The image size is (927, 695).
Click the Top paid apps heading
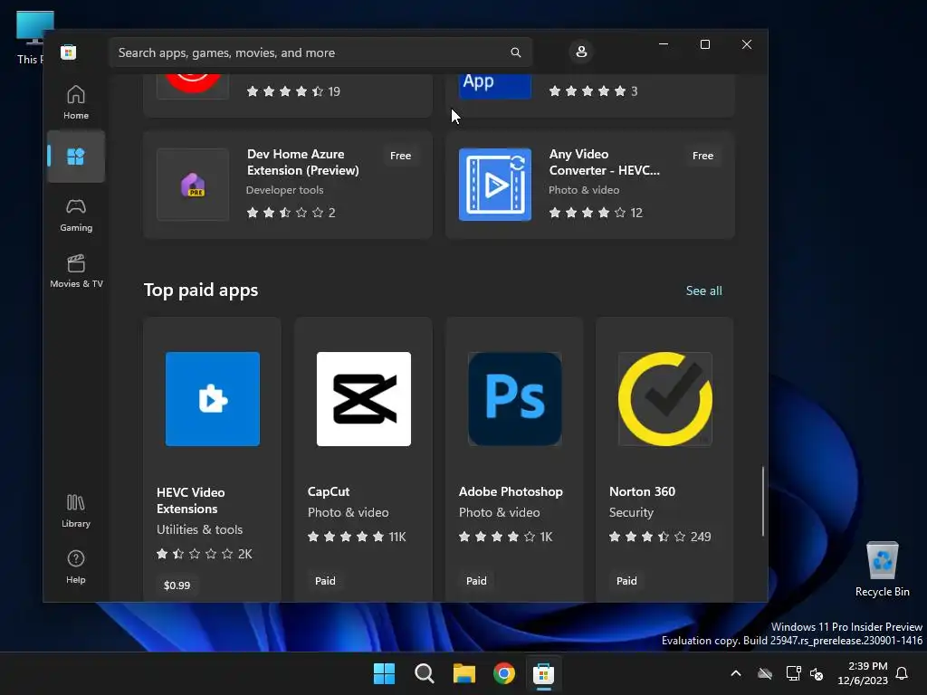[x=201, y=290]
